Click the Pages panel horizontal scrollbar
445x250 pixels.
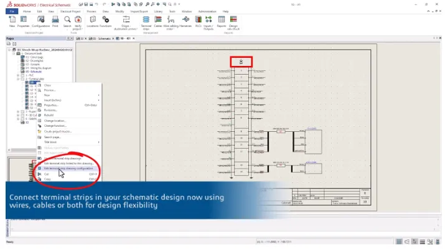coord(22,150)
